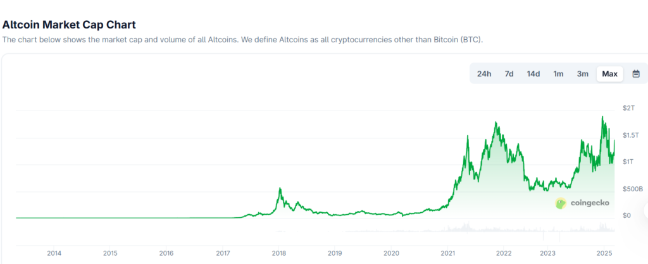The image size is (648, 264).
Task: Click the 2017 label on x-axis
Action: tap(223, 253)
